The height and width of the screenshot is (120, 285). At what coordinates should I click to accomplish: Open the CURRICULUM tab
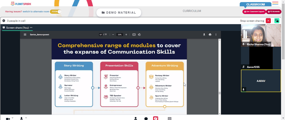click(x=192, y=11)
